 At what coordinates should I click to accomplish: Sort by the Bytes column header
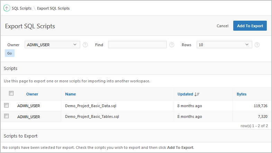[x=242, y=94]
